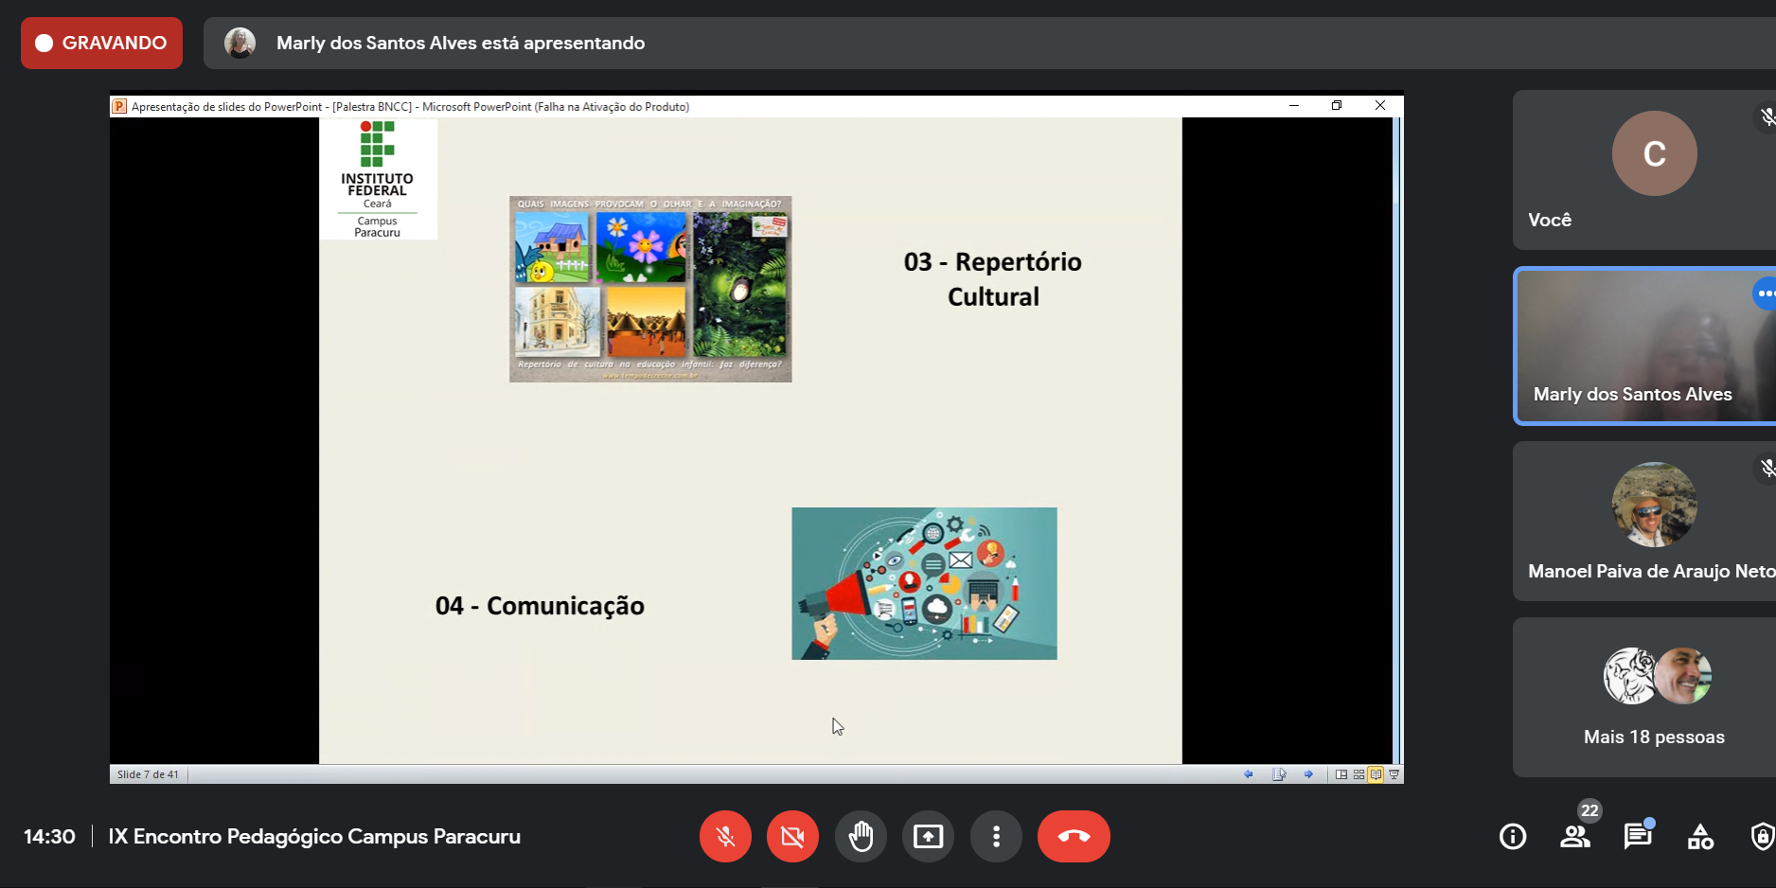Open the chat panel icon
The image size is (1776, 888).
pos(1638,837)
